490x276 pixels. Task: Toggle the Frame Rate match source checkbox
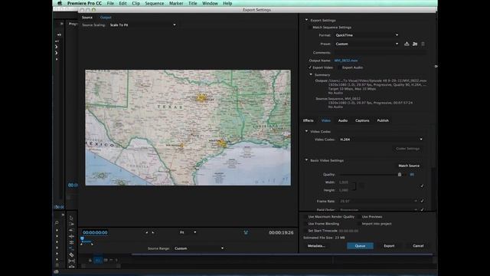point(422,201)
